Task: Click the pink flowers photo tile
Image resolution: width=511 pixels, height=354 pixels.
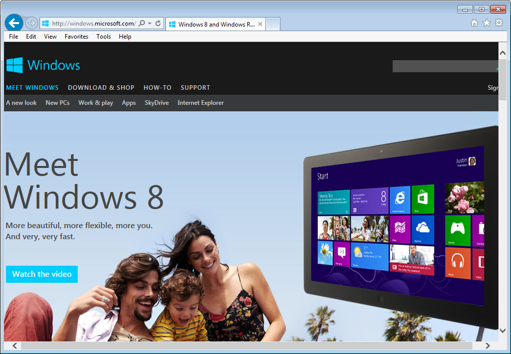Action: [x=464, y=198]
